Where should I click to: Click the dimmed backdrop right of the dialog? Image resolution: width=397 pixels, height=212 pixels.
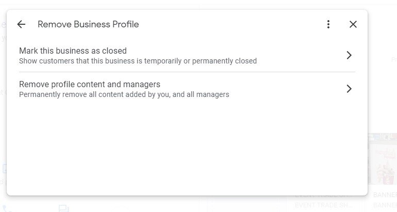coord(383,76)
